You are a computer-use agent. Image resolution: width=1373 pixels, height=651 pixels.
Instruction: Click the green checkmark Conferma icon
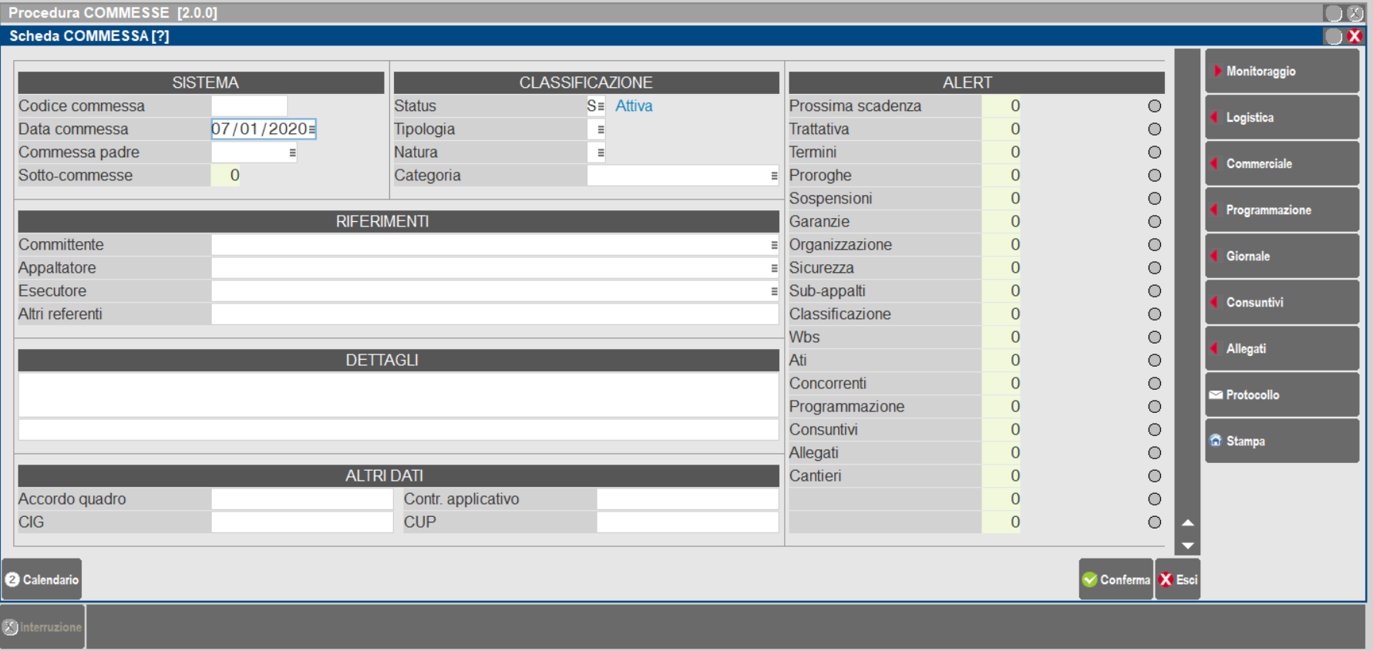click(1089, 579)
